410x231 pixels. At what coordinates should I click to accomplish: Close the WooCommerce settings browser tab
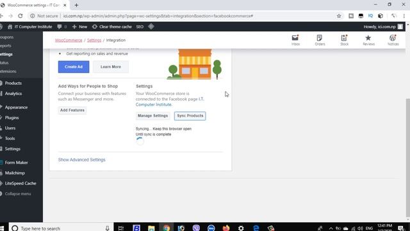click(65, 5)
